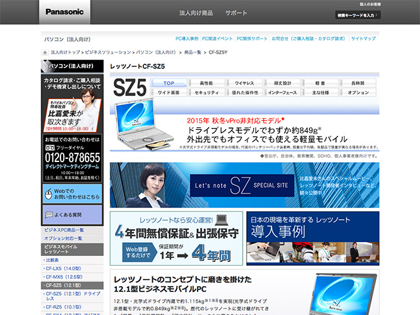Click the サイトマップ link
This screenshot has height=315, width=420.
363,39
